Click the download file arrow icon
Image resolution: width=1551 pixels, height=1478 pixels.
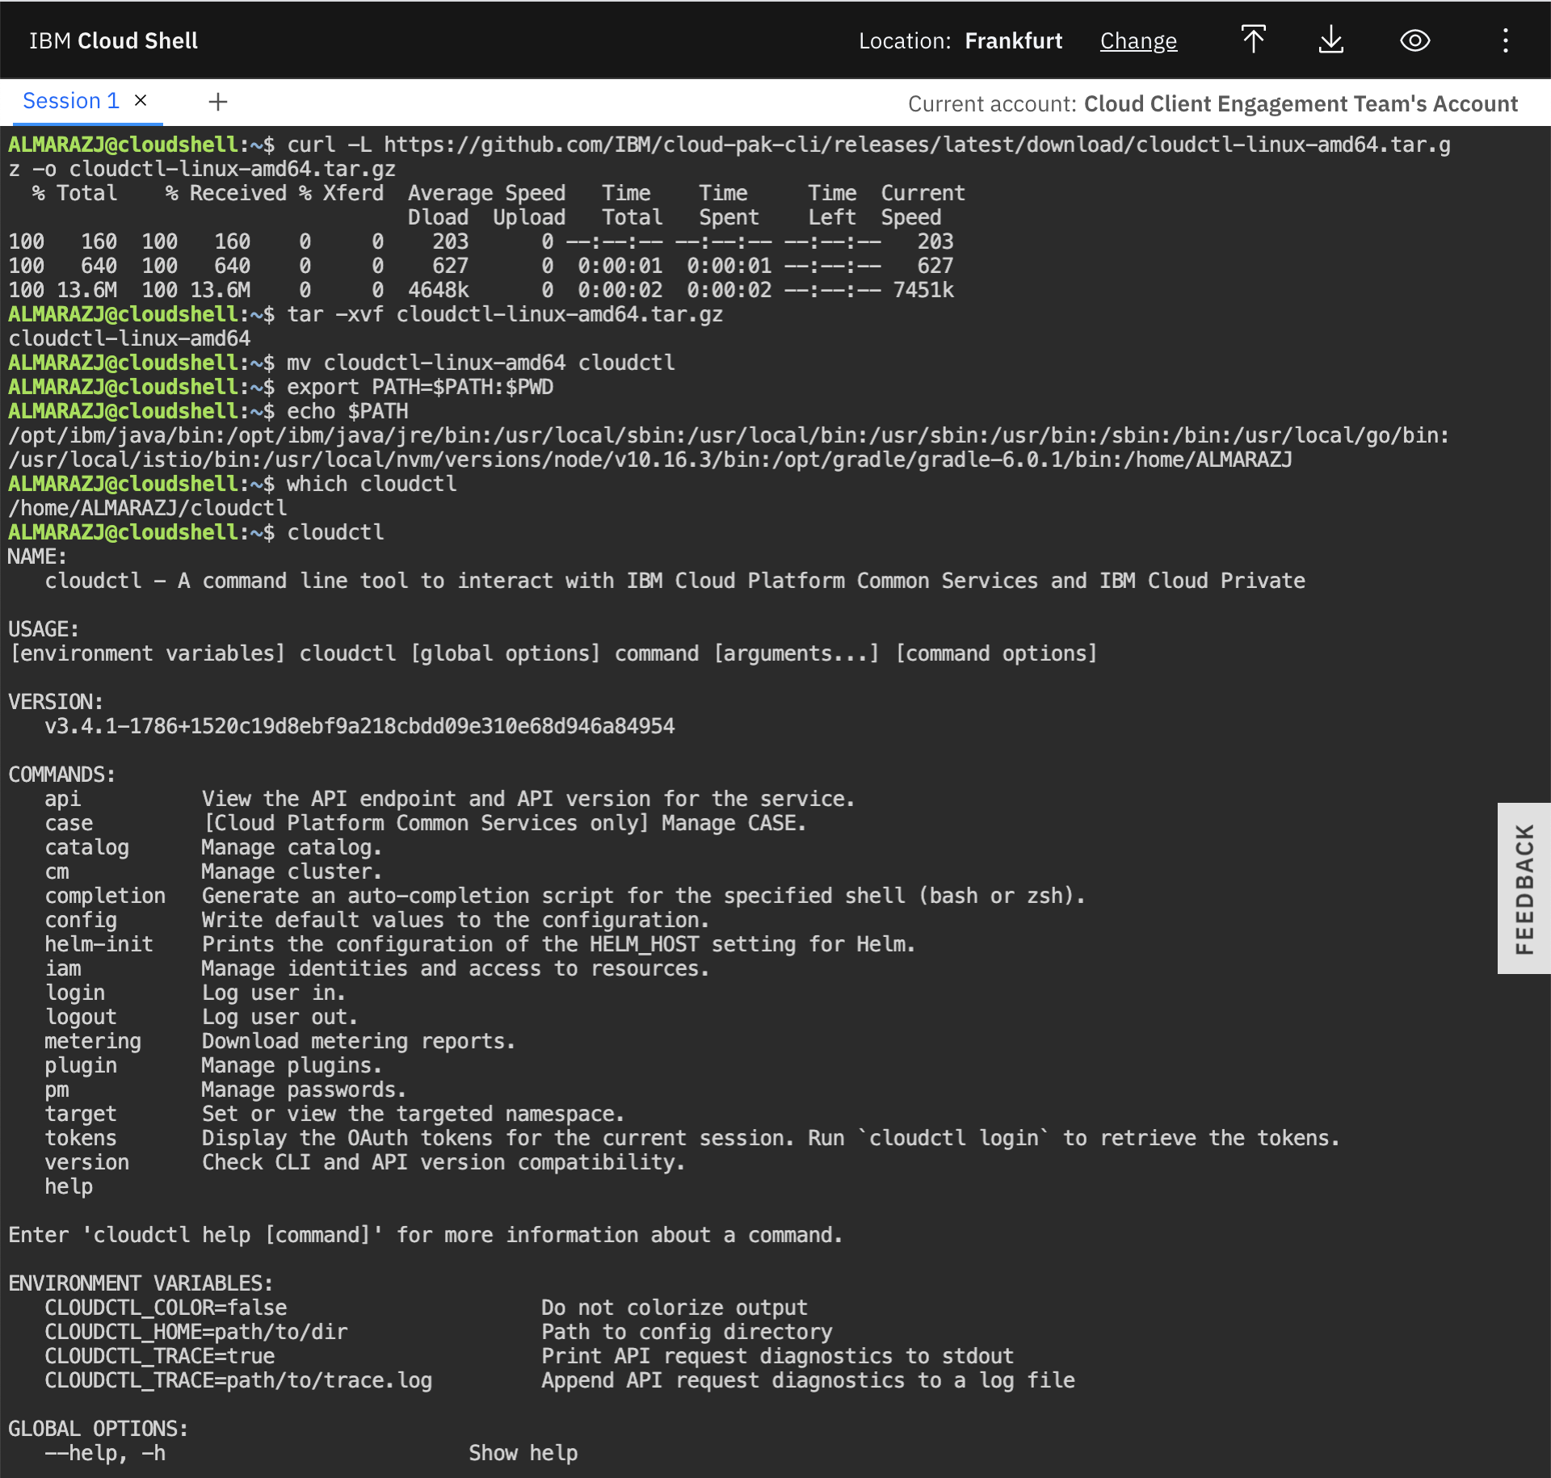pyautogui.click(x=1331, y=40)
